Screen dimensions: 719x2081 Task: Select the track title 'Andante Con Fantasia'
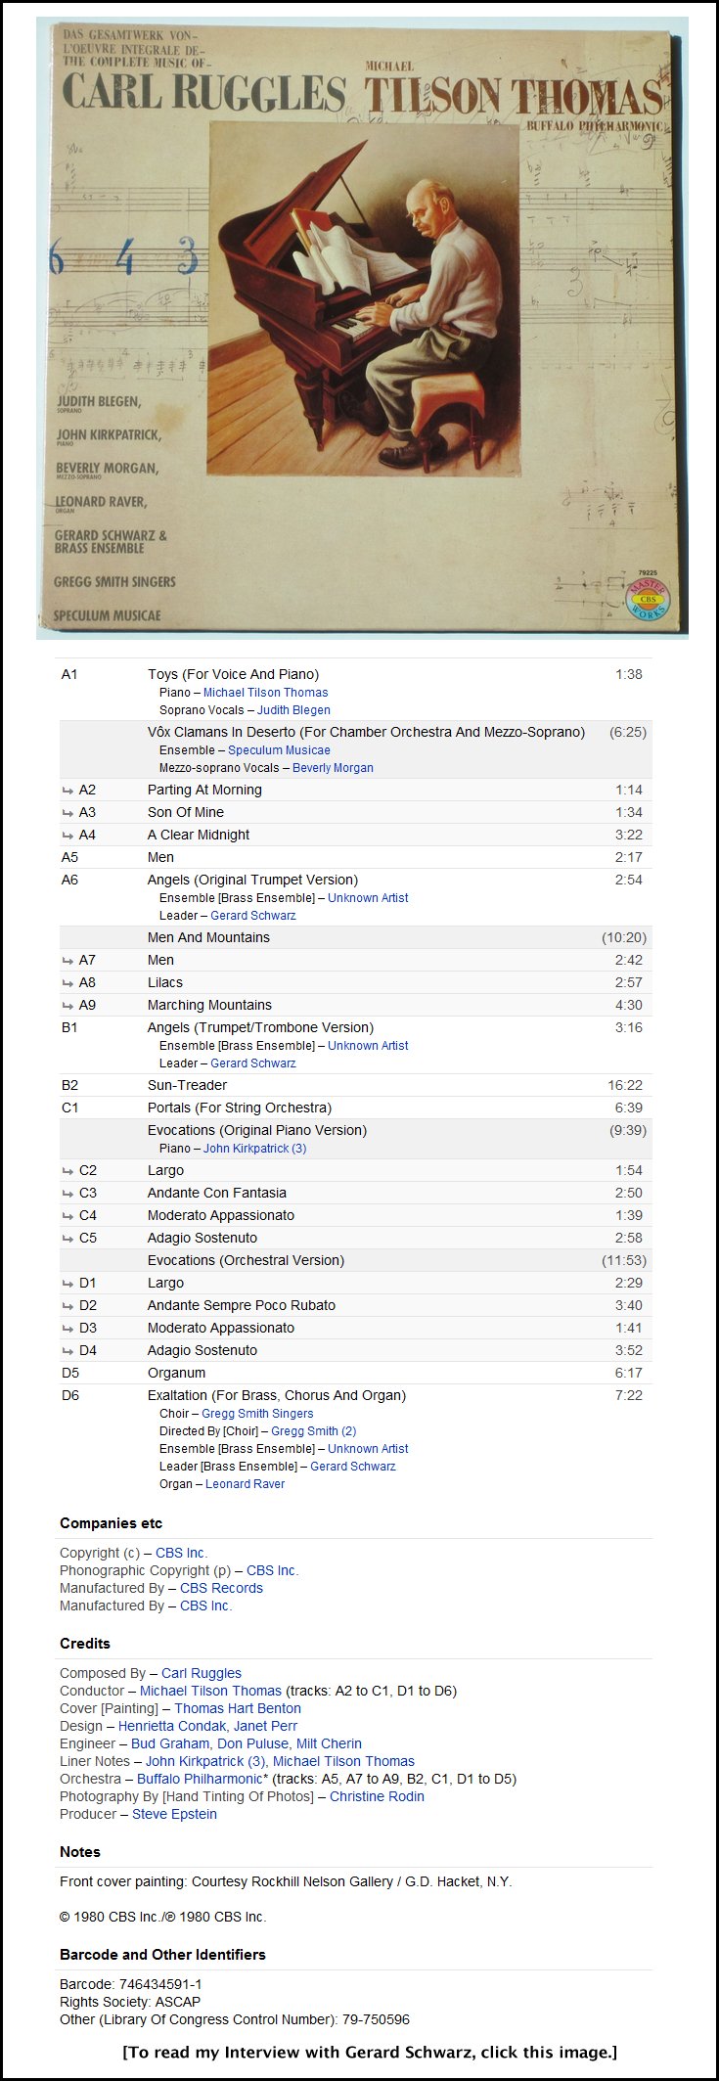point(217,1193)
